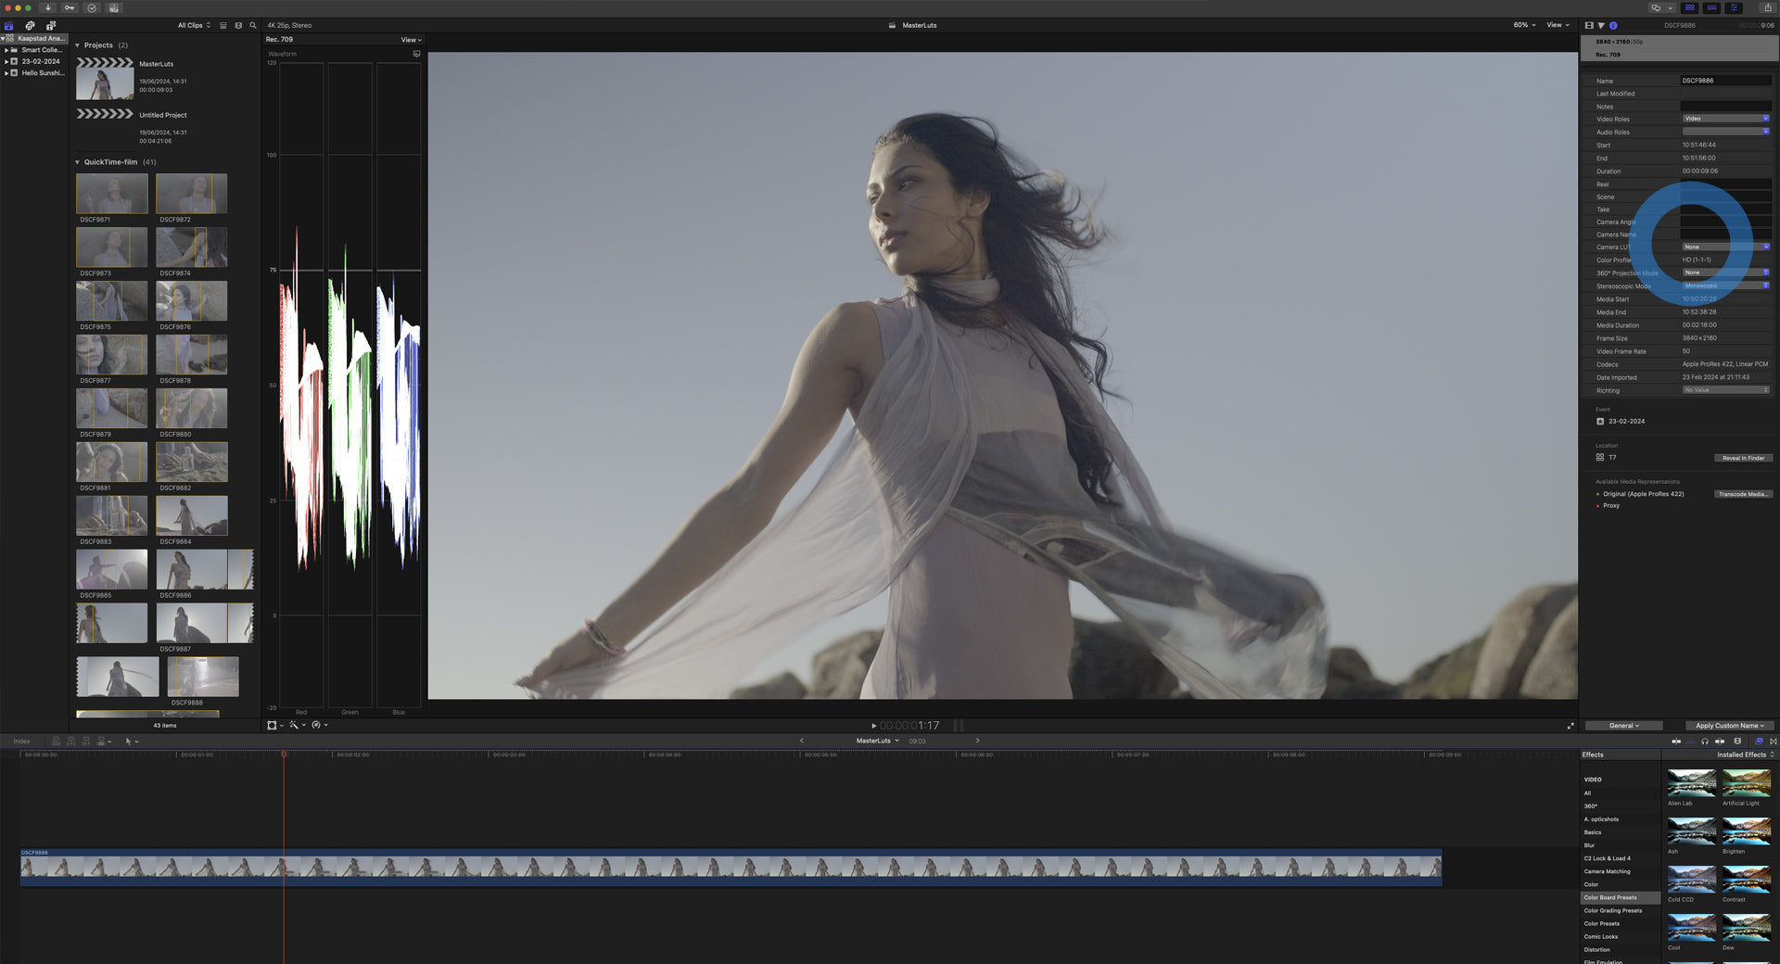Screen dimensions: 1780x964
Task: Click the comparison viewer speech bubbles icon
Action: click(x=1656, y=7)
